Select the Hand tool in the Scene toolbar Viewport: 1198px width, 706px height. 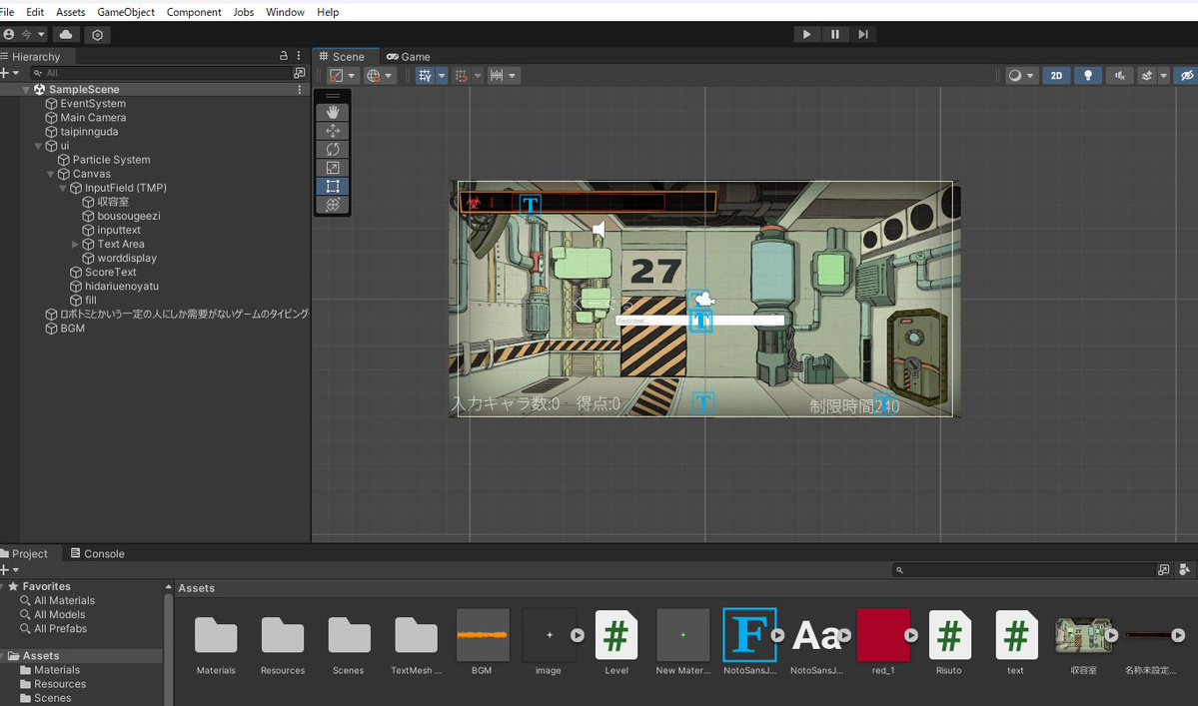click(333, 111)
